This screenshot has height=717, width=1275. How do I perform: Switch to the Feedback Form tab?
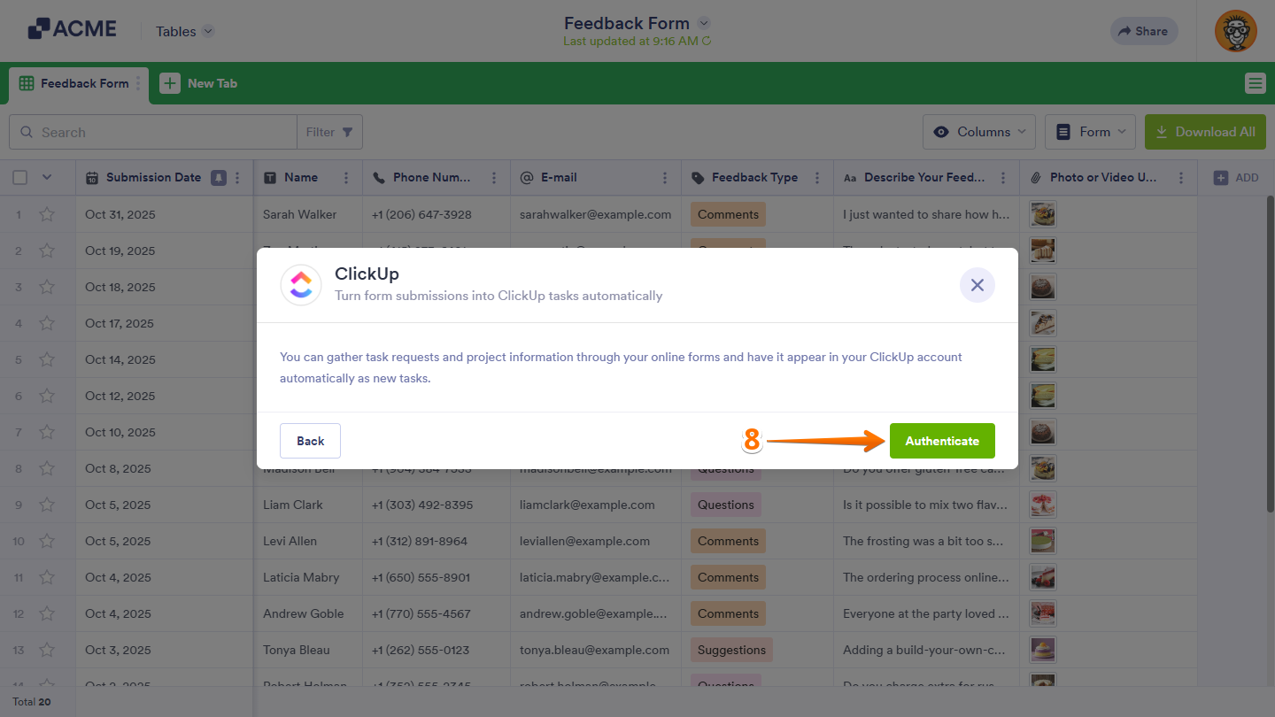coord(78,82)
